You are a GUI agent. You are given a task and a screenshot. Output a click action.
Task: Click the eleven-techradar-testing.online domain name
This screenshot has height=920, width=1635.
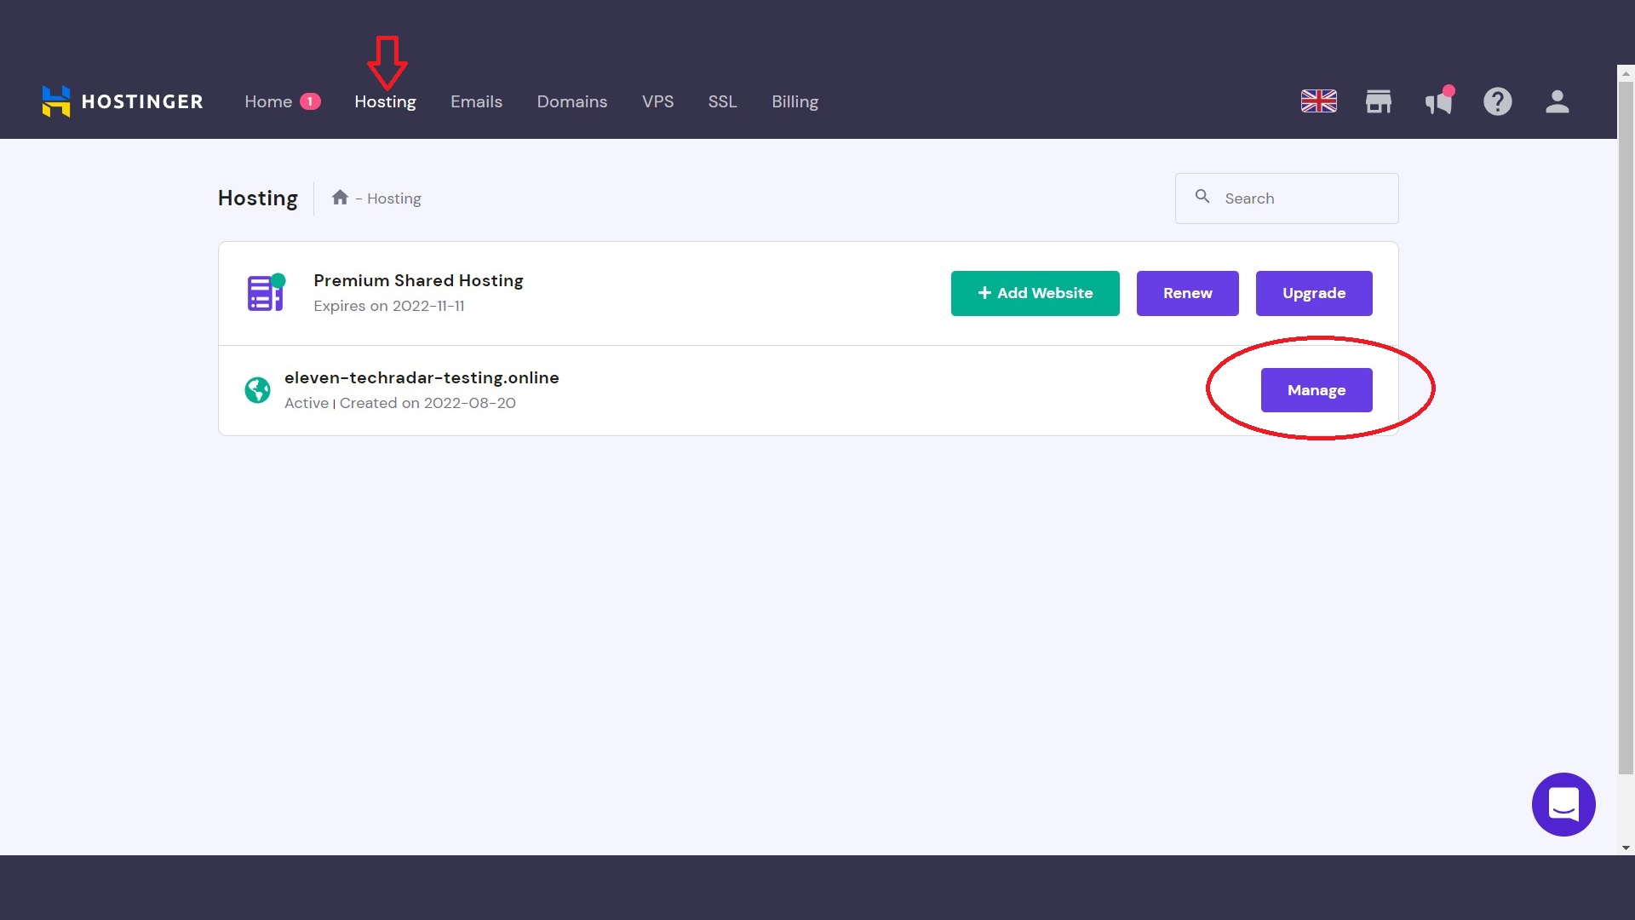click(422, 377)
